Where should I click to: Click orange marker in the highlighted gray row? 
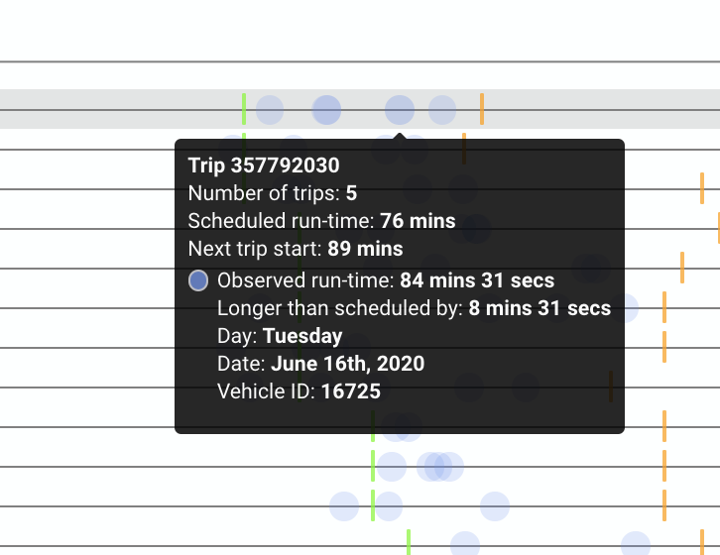pyautogui.click(x=482, y=109)
